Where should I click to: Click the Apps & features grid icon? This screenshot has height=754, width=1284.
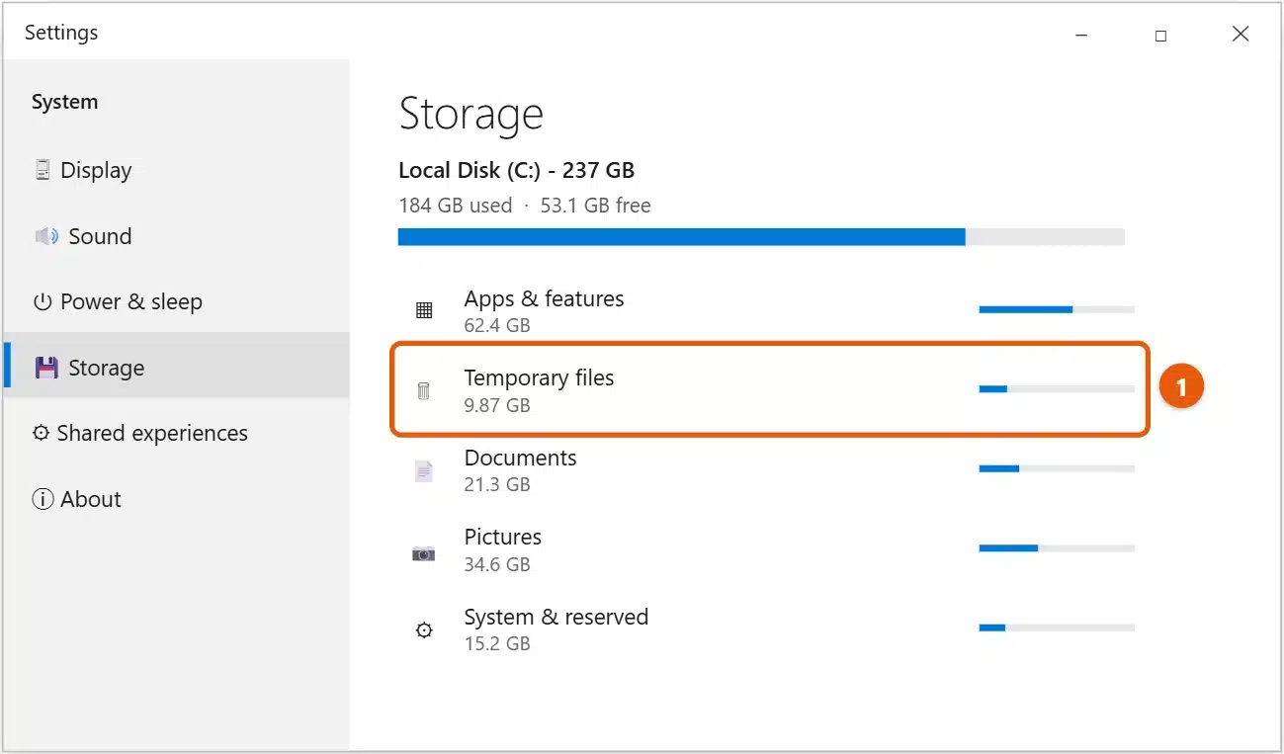tap(424, 310)
